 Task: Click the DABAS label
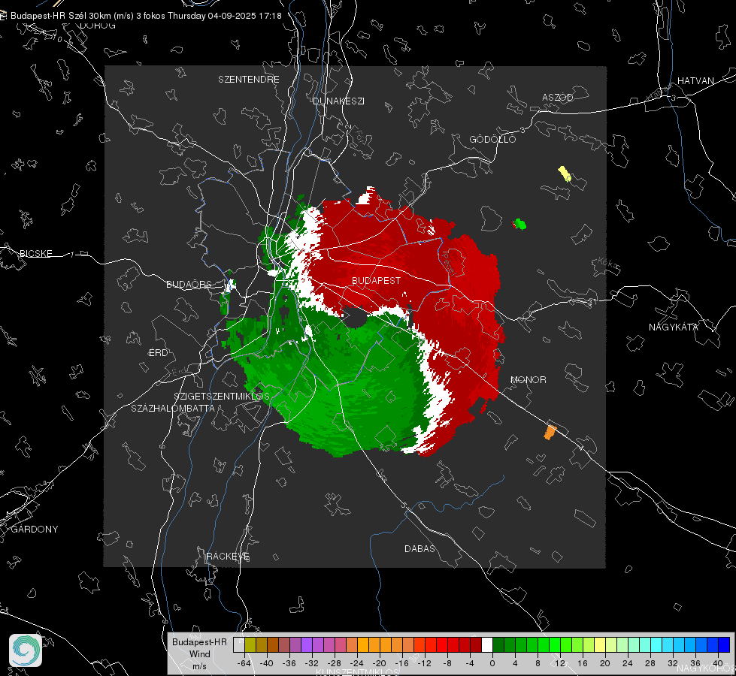pyautogui.click(x=419, y=548)
